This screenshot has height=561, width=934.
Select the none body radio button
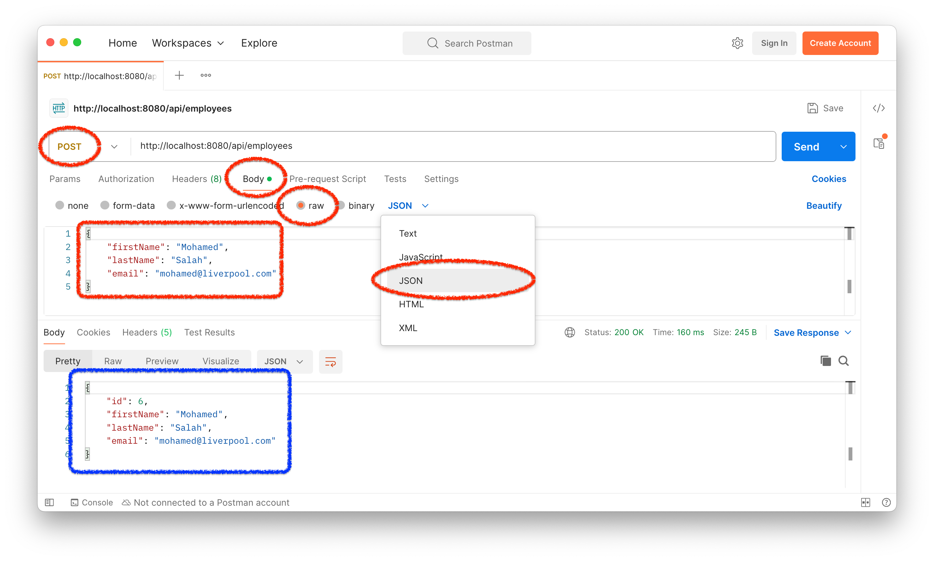[x=60, y=205]
